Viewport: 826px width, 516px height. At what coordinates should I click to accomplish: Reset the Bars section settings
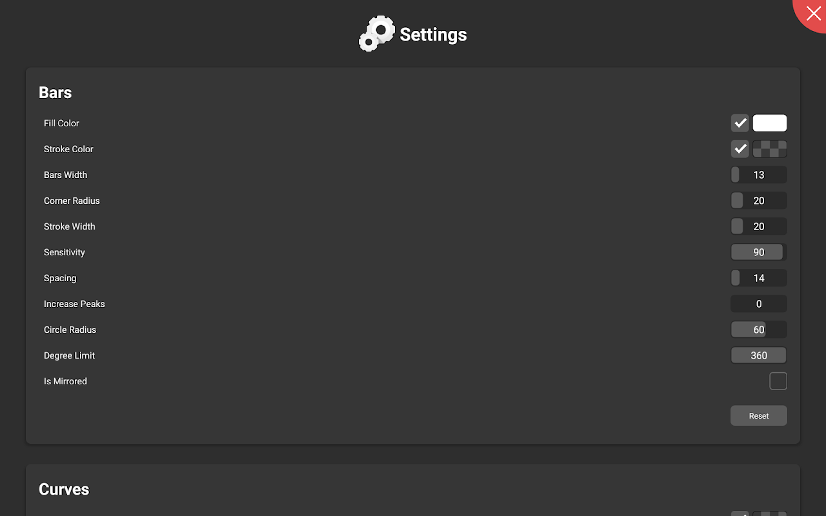759,416
